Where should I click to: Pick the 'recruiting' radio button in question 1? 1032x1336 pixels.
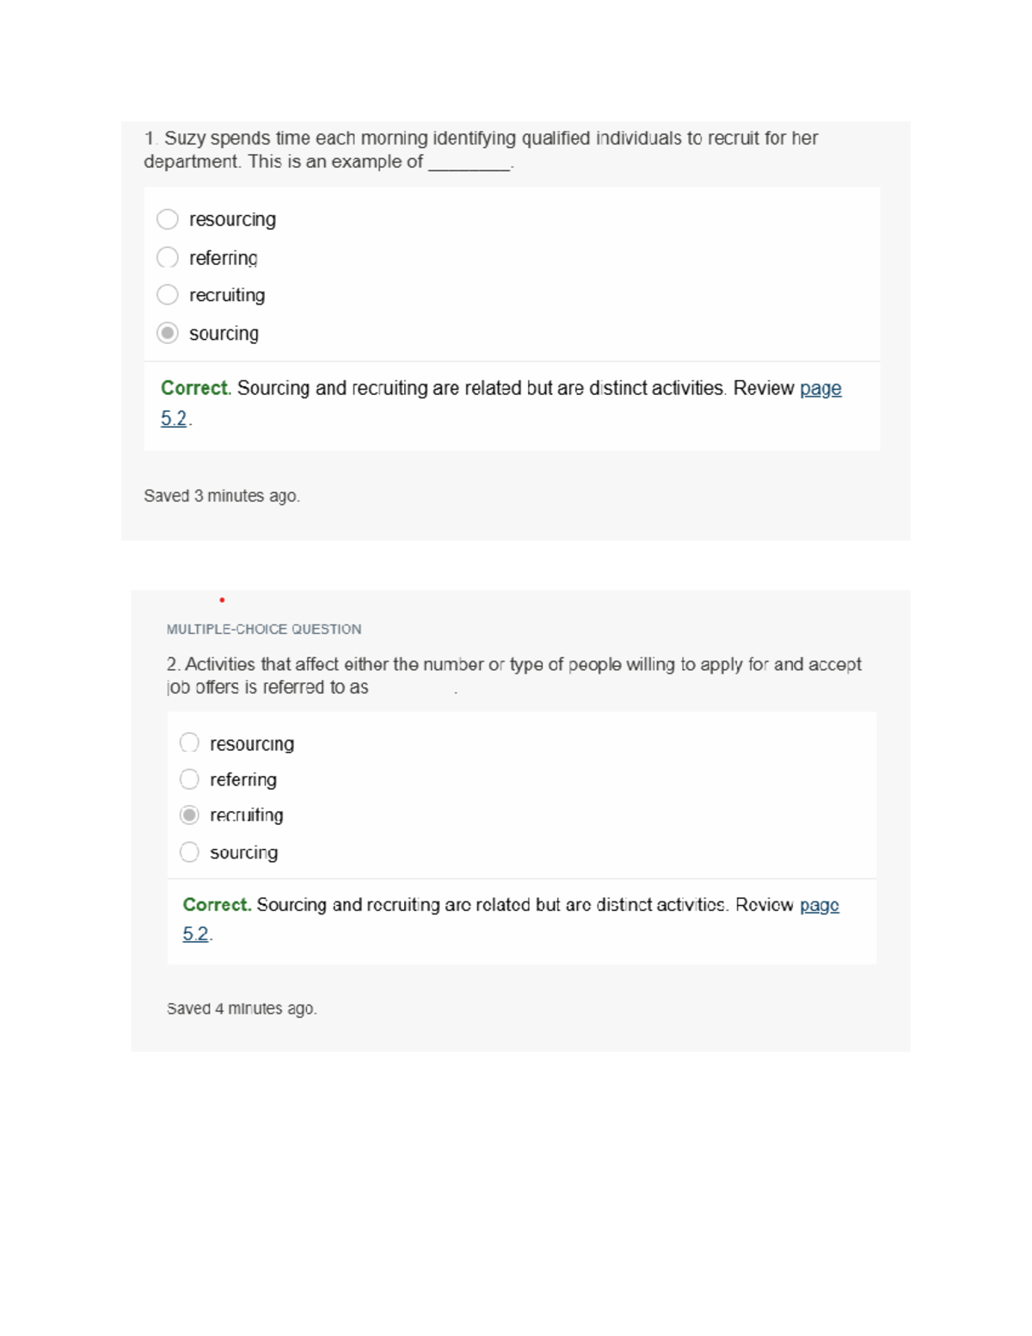click(168, 295)
